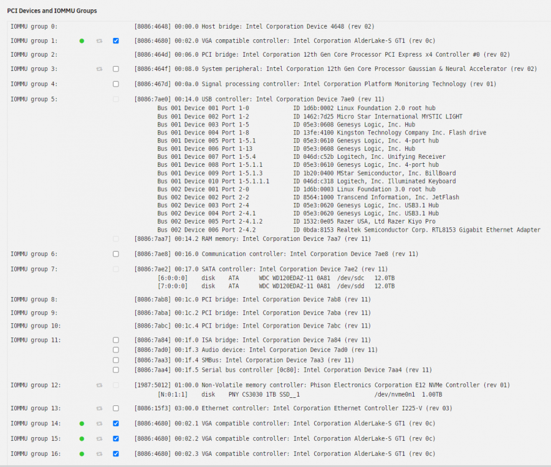Click the /dev/sdd WDC disk row
Screen dimensions: 551x467
pyautogui.click(x=276, y=286)
